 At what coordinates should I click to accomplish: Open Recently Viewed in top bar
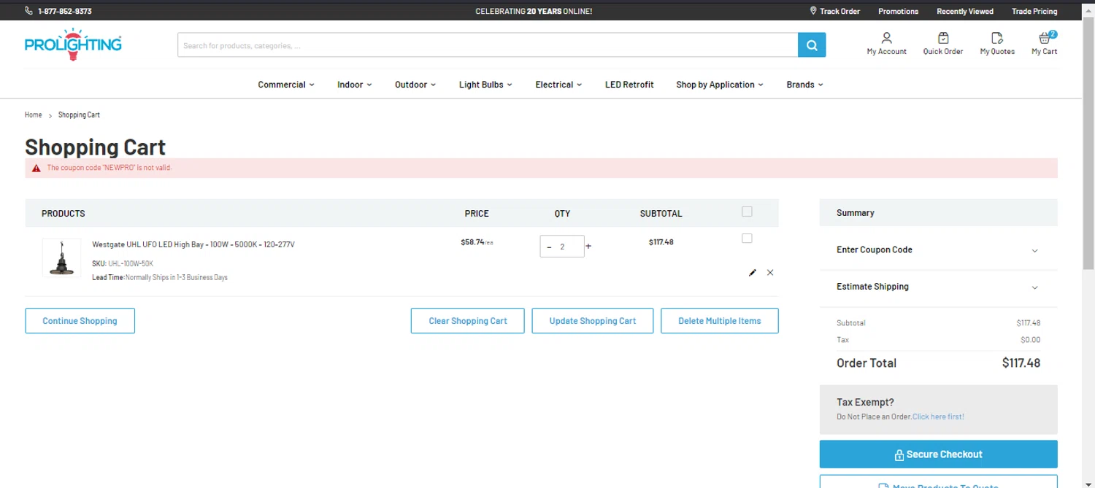click(x=965, y=11)
